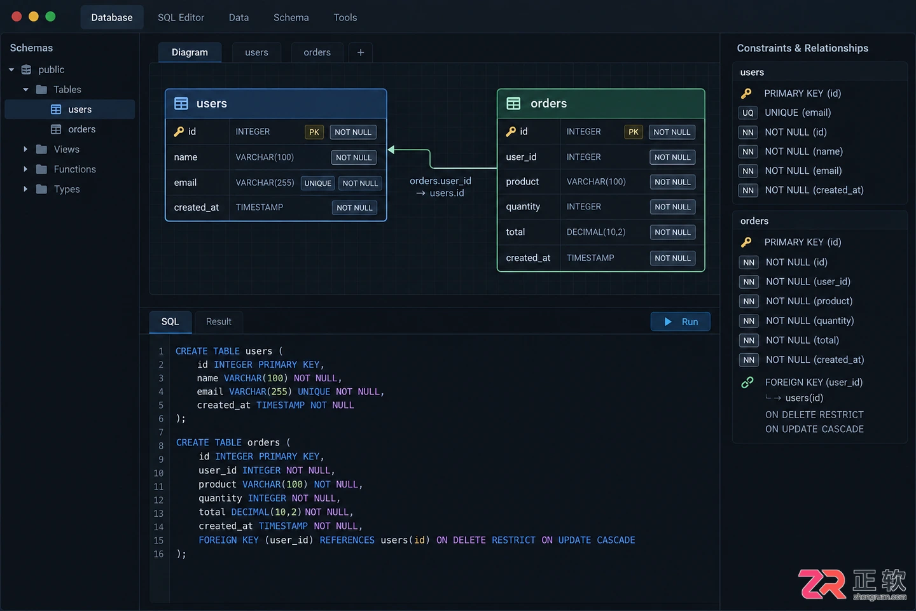Expand the Views folder
The width and height of the screenshot is (916, 611).
click(x=25, y=150)
